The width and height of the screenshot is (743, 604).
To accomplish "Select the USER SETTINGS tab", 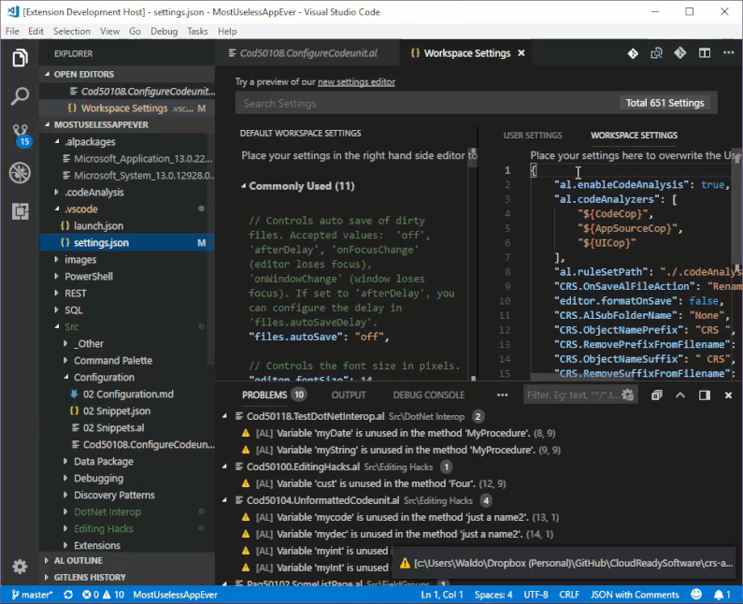I will point(532,136).
